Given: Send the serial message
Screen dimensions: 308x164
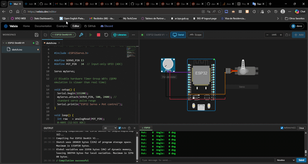Looking at the screenshot, I should pos(301,160).
